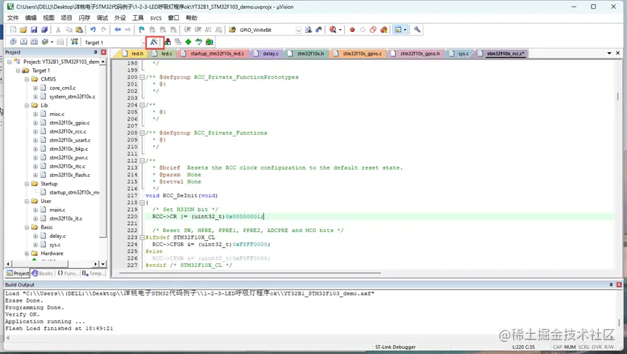Image resolution: width=627 pixels, height=354 pixels.
Task: Open window layout icon
Action: coord(398,30)
